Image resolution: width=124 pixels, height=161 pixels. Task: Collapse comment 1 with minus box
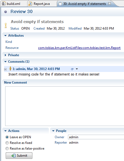(5, 69)
